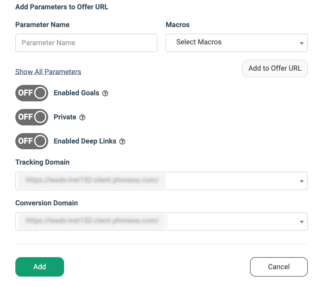The width and height of the screenshot is (322, 287).
Task: Focus the Parameter Name text field
Action: [86, 43]
